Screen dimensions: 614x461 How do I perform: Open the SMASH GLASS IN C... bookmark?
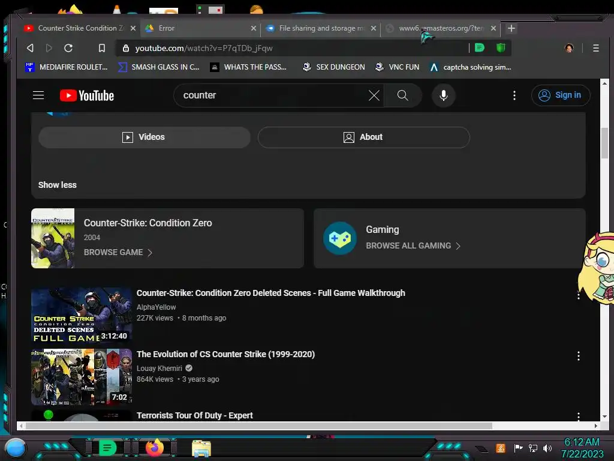(x=159, y=67)
